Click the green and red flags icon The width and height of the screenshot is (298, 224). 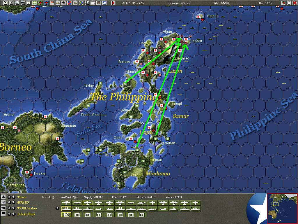tap(283, 3)
